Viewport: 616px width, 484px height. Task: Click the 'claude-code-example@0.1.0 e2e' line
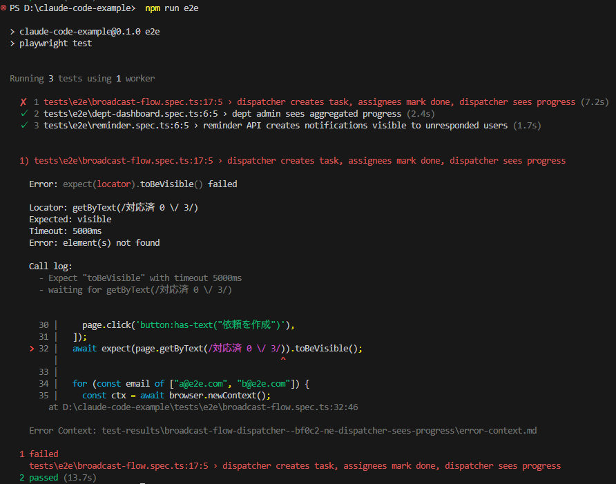click(90, 32)
